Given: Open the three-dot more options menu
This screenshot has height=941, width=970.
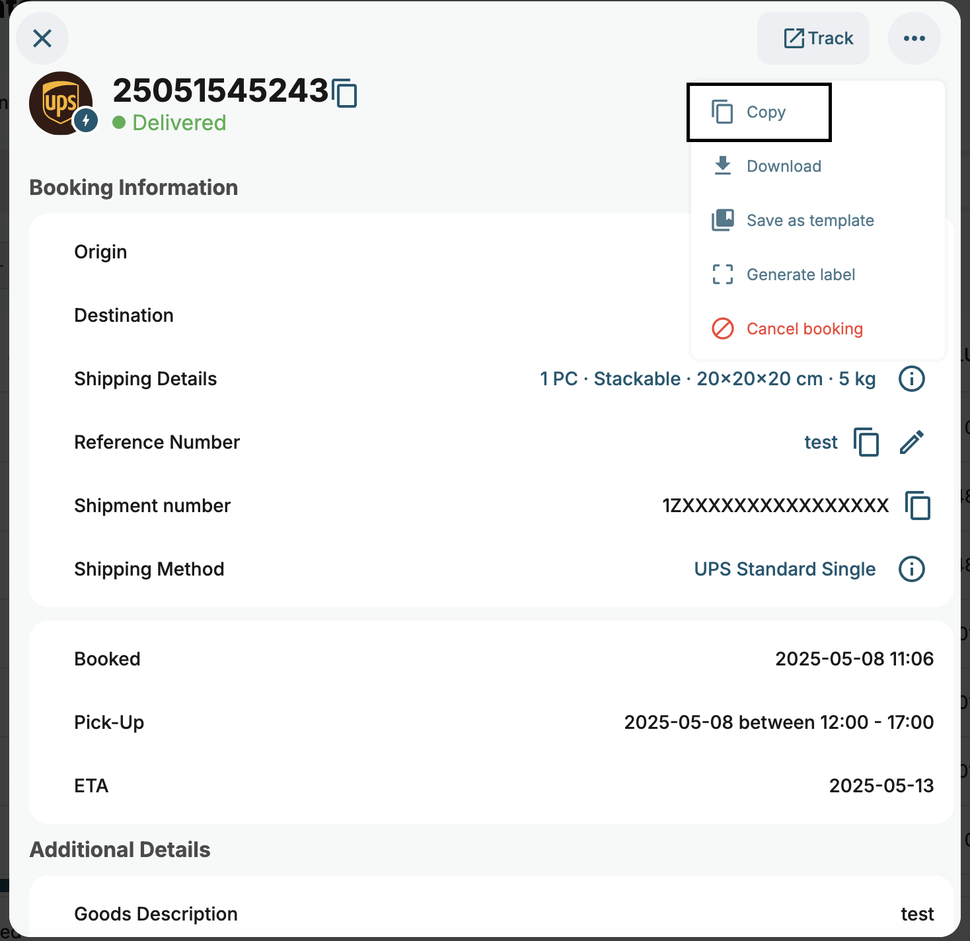Looking at the screenshot, I should pyautogui.click(x=914, y=38).
